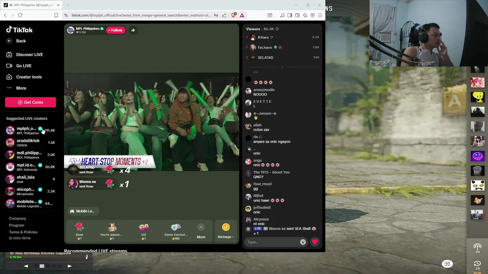Go back in browser navigation

point(5,15)
